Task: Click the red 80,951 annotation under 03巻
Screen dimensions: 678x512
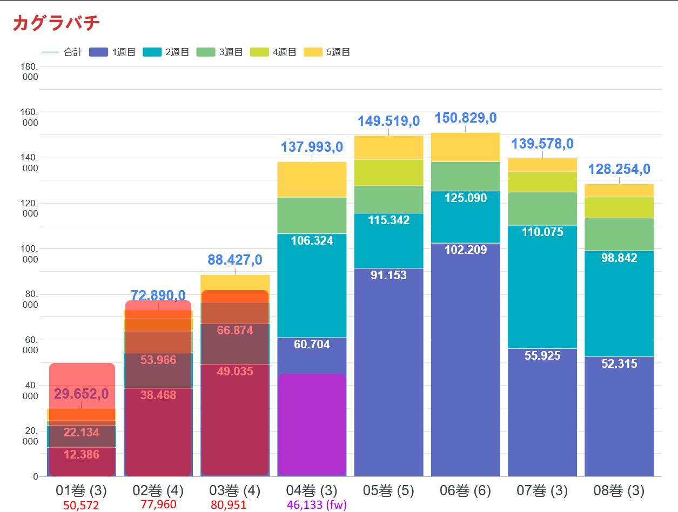Action: (229, 505)
